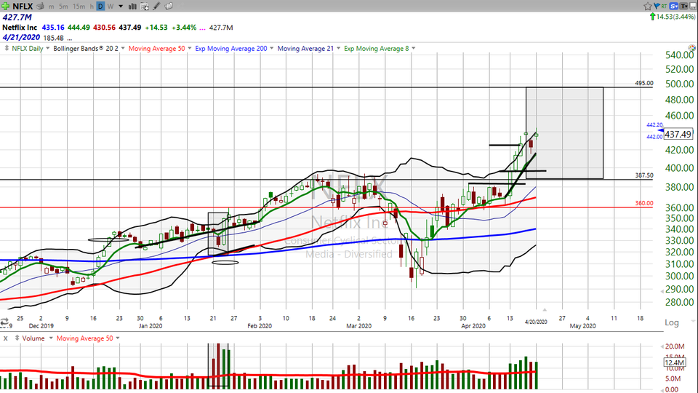Image resolution: width=698 pixels, height=393 pixels.
Task: Click the low price 430.56
Action: tap(104, 28)
